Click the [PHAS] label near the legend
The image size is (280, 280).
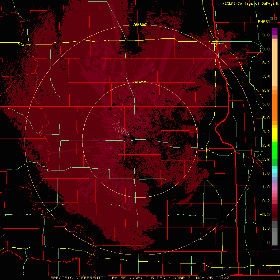[263, 21]
